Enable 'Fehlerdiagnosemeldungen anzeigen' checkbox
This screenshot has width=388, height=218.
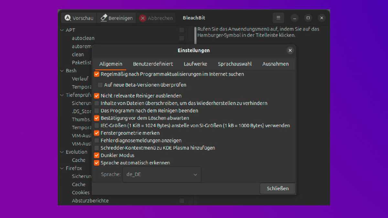[x=97, y=140]
